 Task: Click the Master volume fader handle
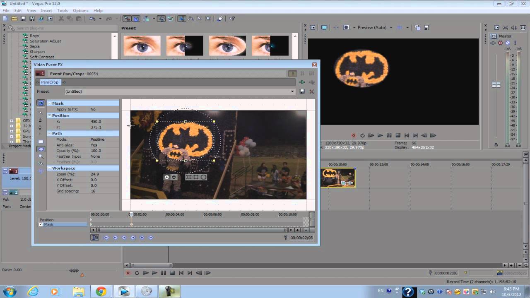tap(496, 84)
